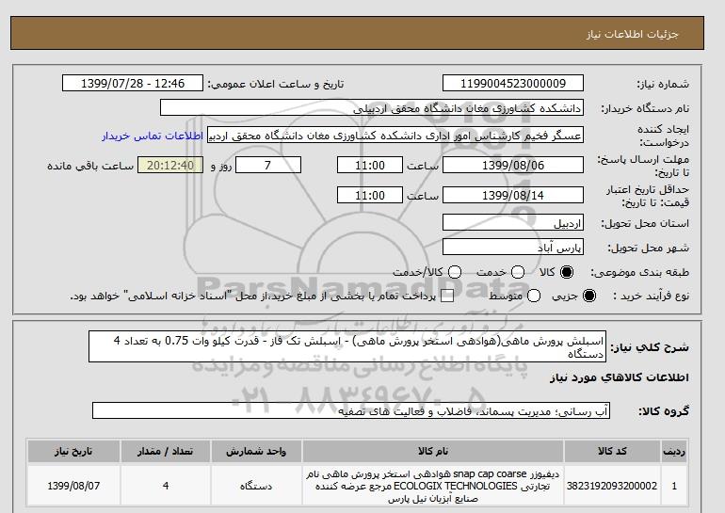725x513 pixels.
Task: Open buyer contact information link
Action: [x=153, y=136]
